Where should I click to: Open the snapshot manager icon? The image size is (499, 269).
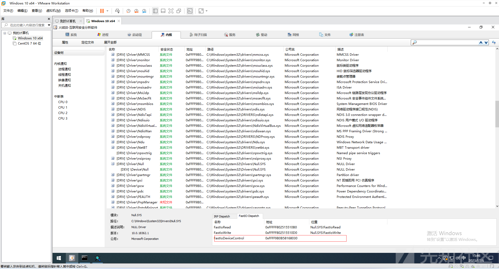(x=144, y=11)
